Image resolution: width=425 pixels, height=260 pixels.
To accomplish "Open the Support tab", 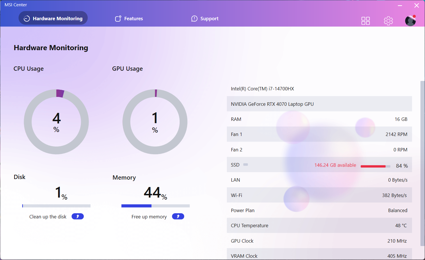I will (x=209, y=19).
